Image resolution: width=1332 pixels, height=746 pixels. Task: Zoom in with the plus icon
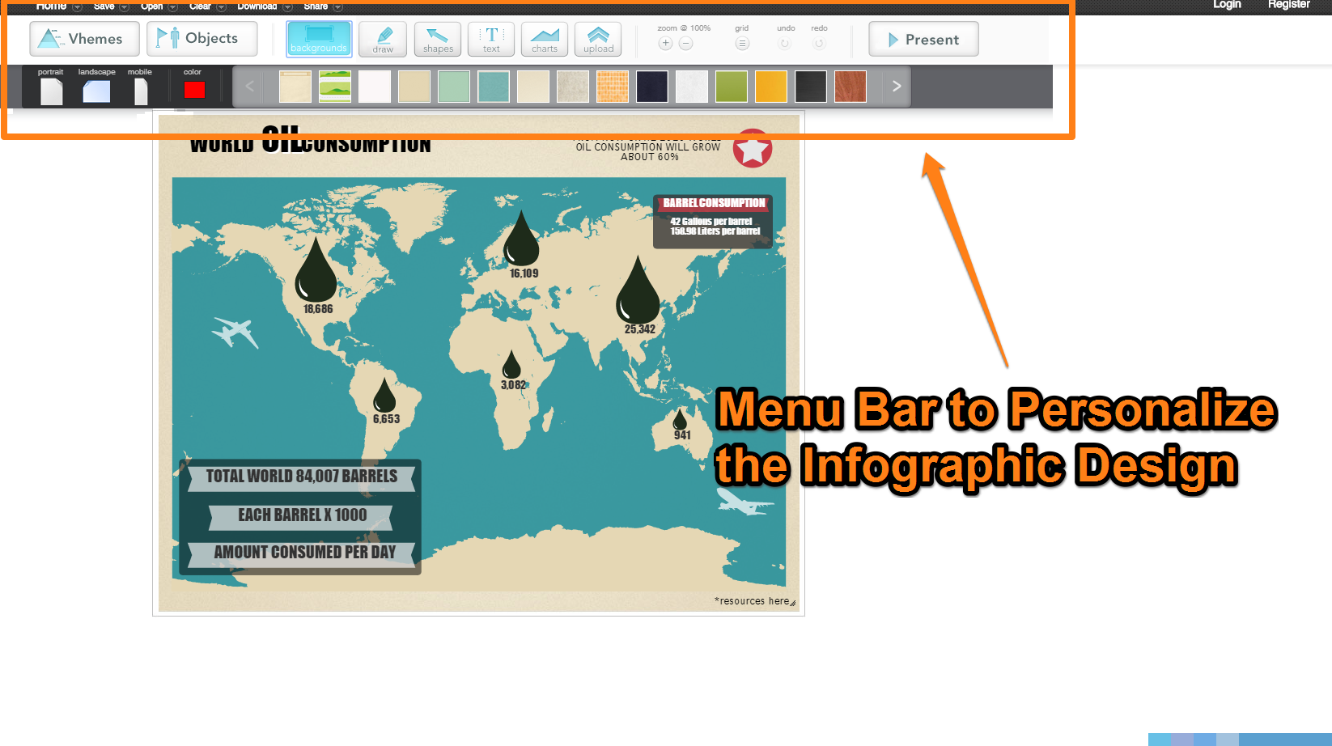pos(665,43)
